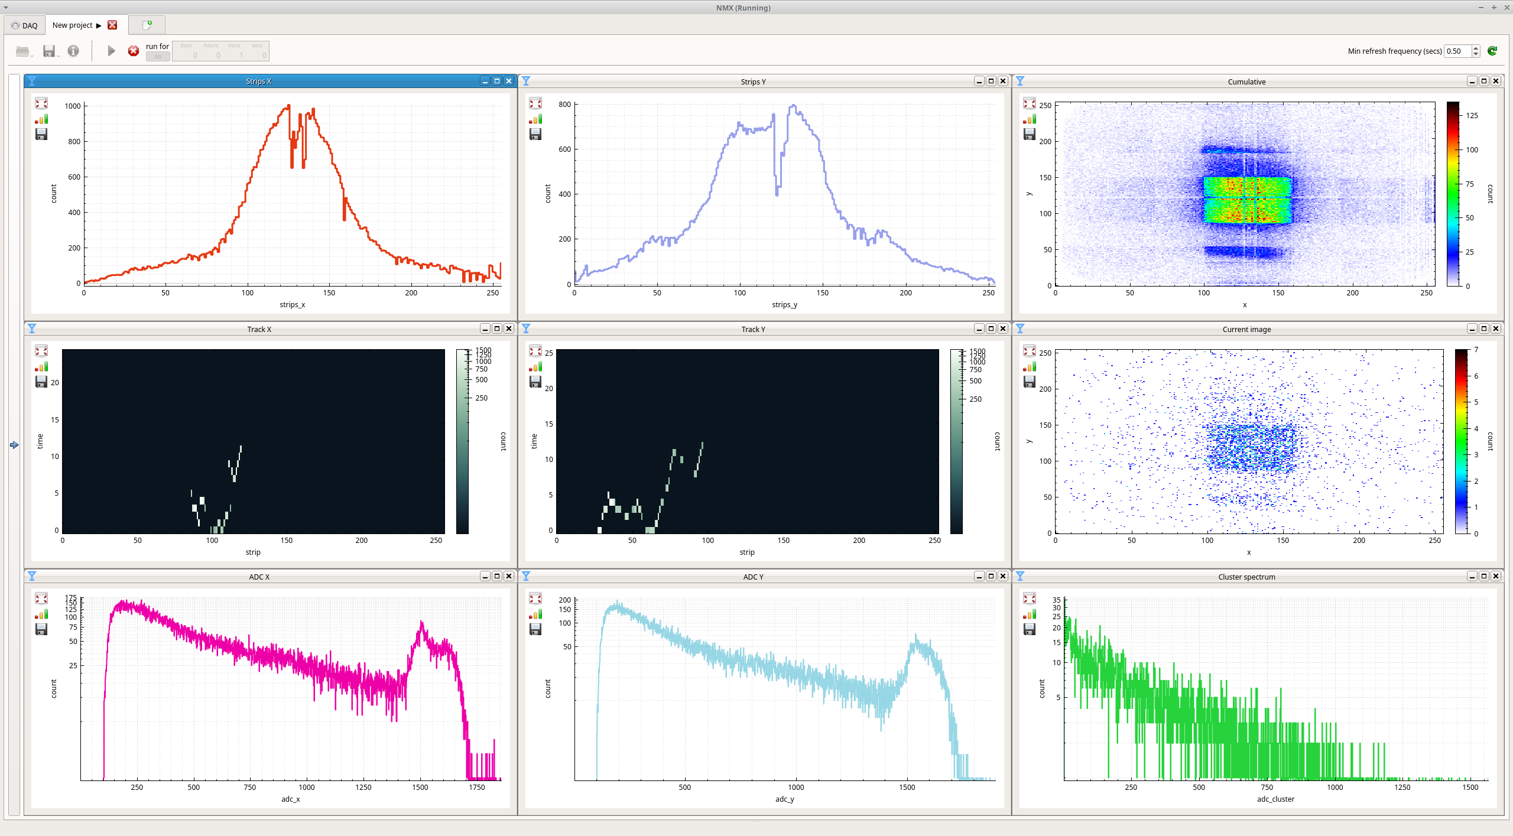Save the Track X plot image
1513x836 pixels.
pyautogui.click(x=41, y=382)
